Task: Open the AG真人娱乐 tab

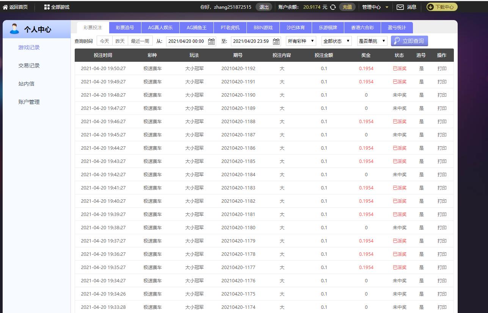Action: [x=160, y=28]
